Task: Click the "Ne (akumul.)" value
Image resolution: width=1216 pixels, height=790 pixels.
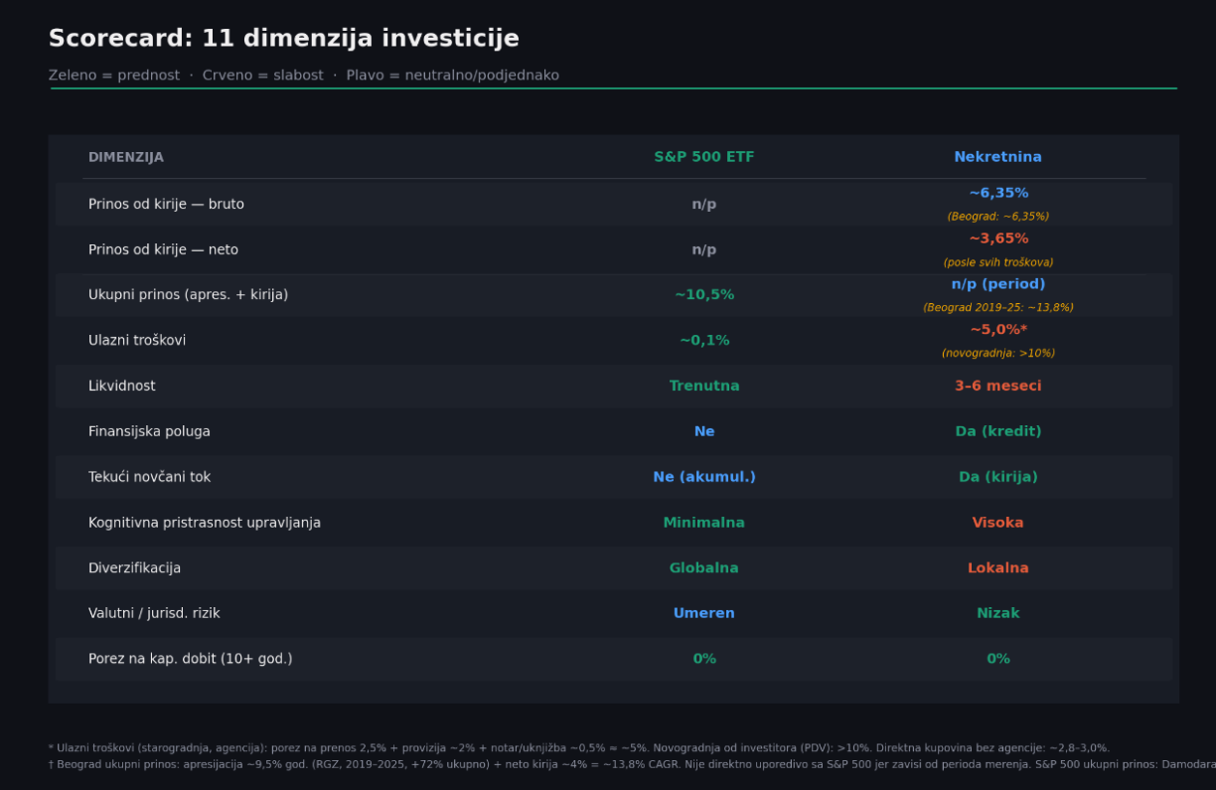Action: pos(704,477)
